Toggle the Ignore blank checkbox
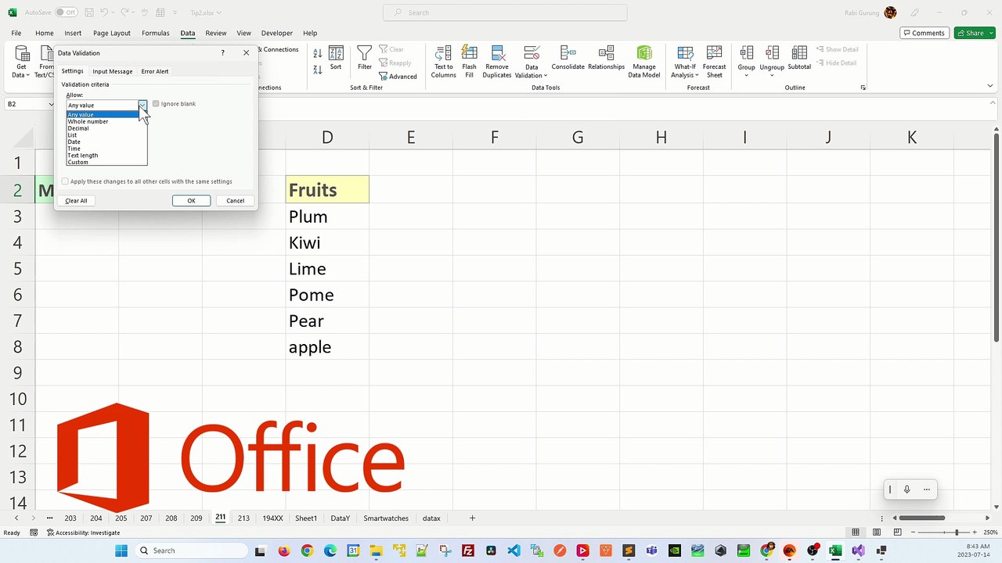Viewport: 1002px width, 563px height. 156,104
